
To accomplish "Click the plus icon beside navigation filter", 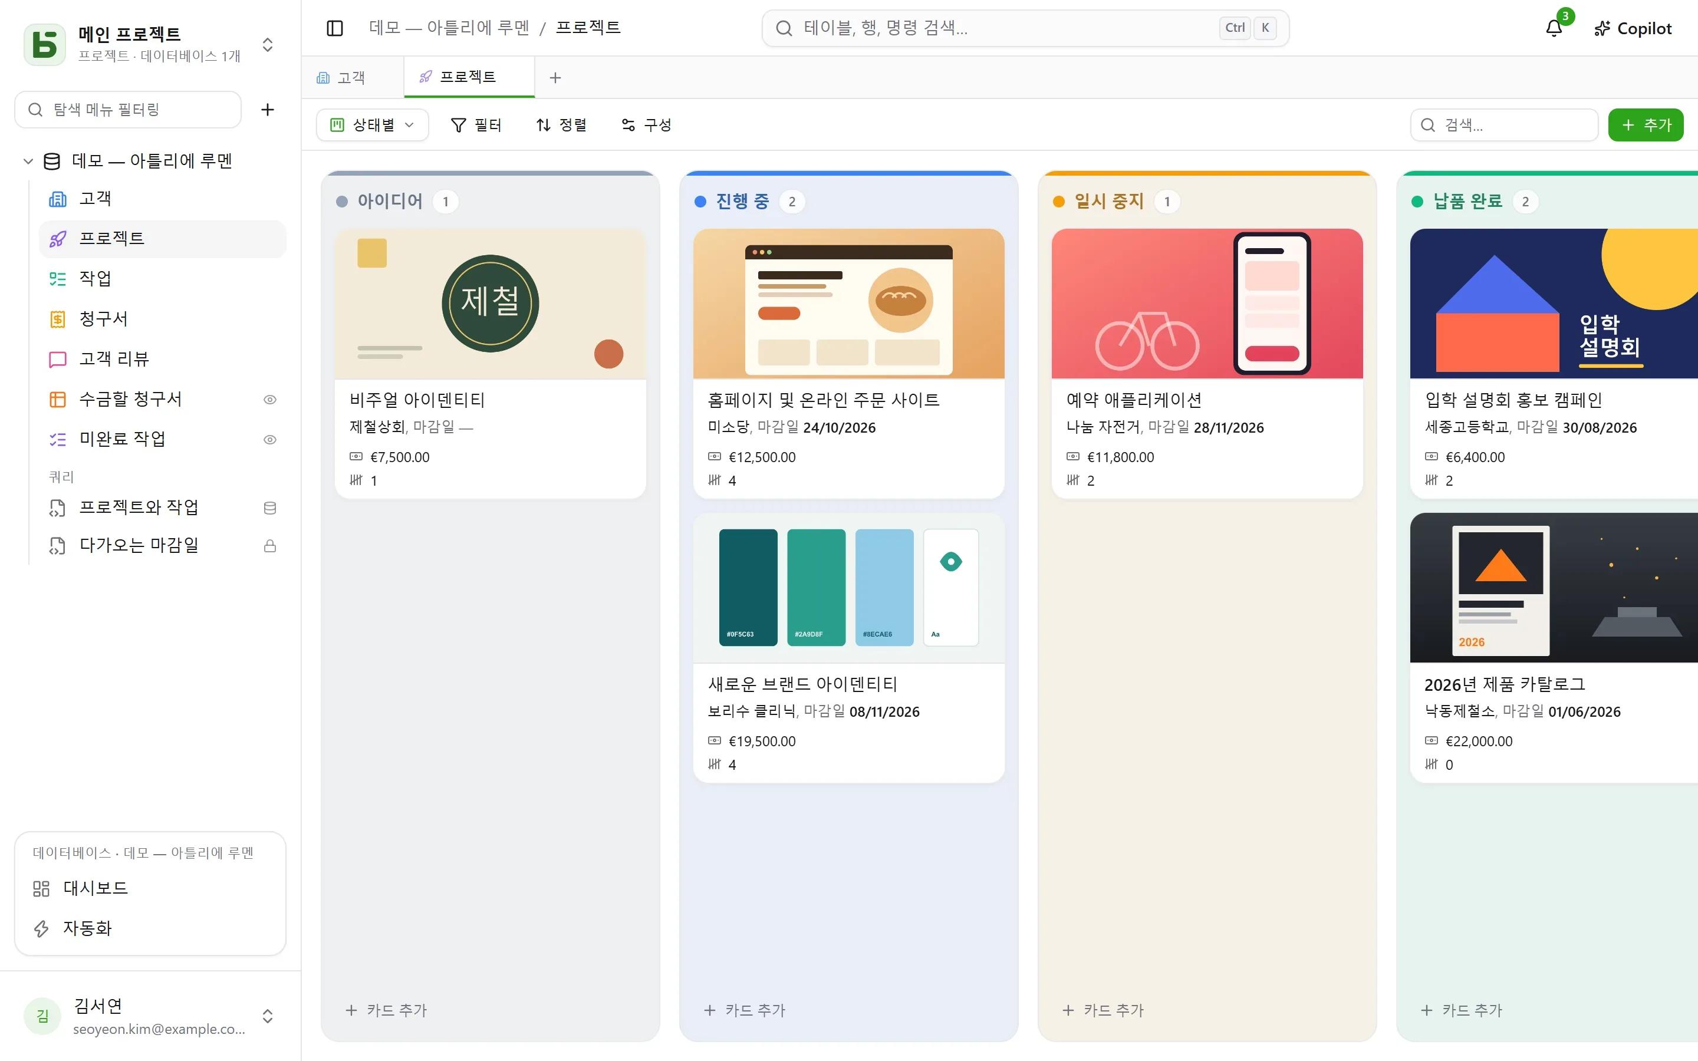I will (x=267, y=110).
